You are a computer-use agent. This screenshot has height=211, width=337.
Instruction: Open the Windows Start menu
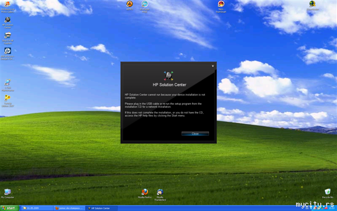point(9,208)
